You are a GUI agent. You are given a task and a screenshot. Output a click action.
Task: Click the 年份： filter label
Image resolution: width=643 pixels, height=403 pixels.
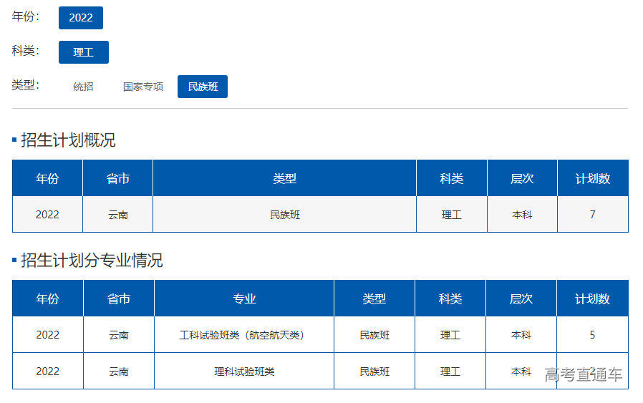[26, 16]
